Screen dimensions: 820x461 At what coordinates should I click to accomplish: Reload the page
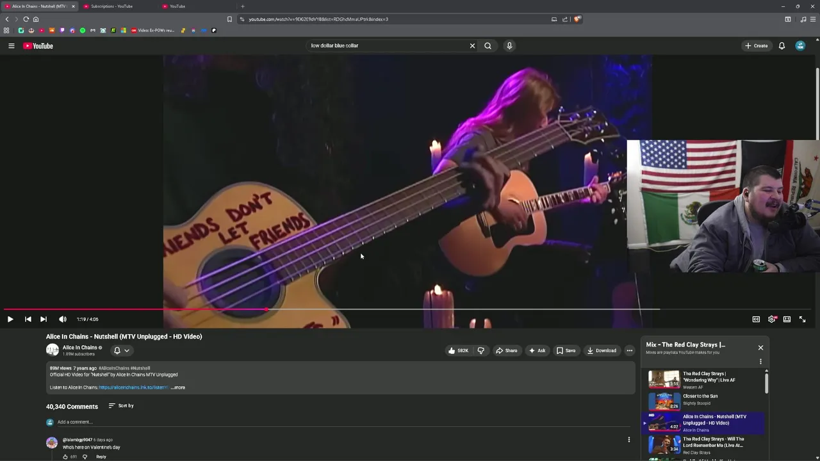(26, 19)
